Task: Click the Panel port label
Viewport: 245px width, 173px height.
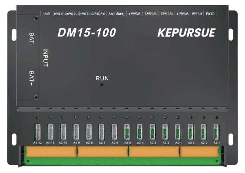Action: coord(197,14)
